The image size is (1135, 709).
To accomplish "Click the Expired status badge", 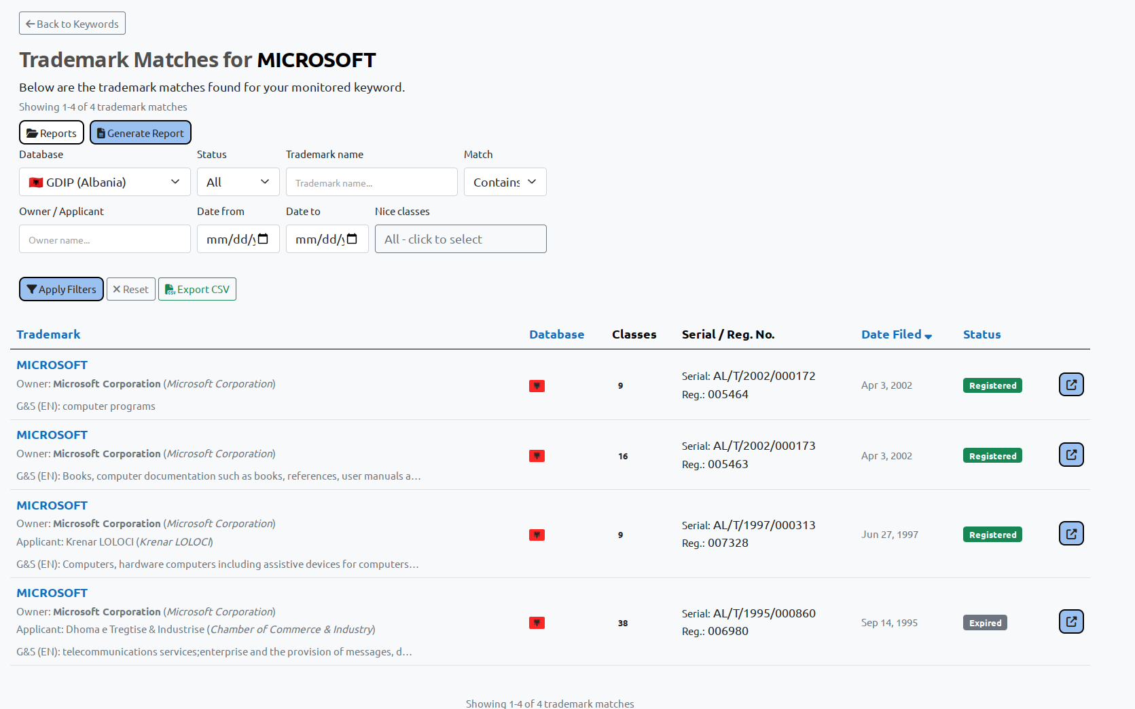I will tap(985, 623).
